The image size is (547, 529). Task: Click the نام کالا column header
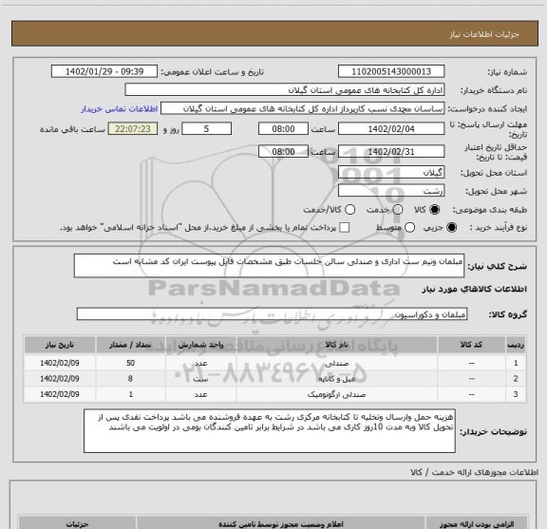click(x=337, y=345)
